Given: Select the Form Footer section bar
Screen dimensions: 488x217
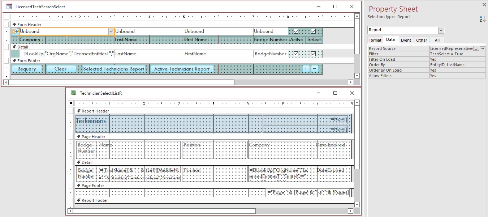Looking at the screenshot, I should coord(182,61).
